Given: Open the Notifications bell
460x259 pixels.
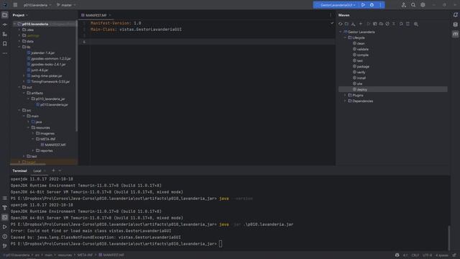Looking at the screenshot, I should click(455, 15).
